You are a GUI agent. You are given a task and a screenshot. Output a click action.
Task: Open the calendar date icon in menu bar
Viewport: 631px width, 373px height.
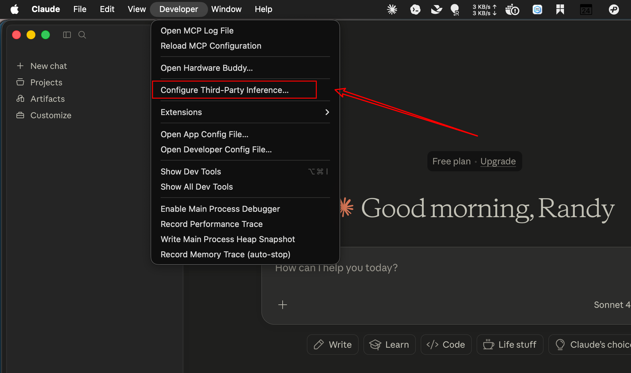pos(586,10)
